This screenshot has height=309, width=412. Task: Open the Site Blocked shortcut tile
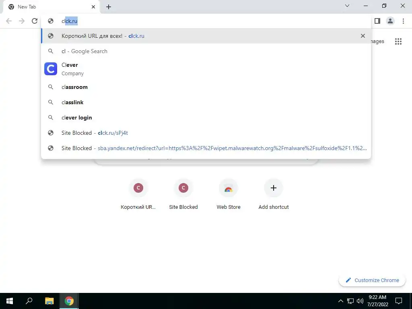point(183,194)
